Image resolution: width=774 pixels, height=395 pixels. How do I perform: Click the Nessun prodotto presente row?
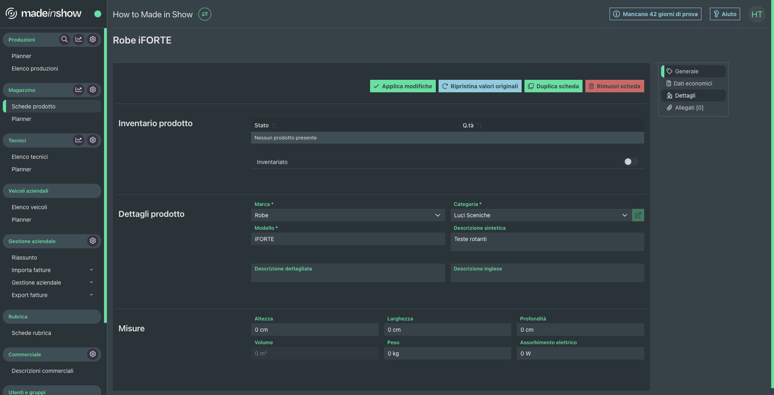point(447,138)
